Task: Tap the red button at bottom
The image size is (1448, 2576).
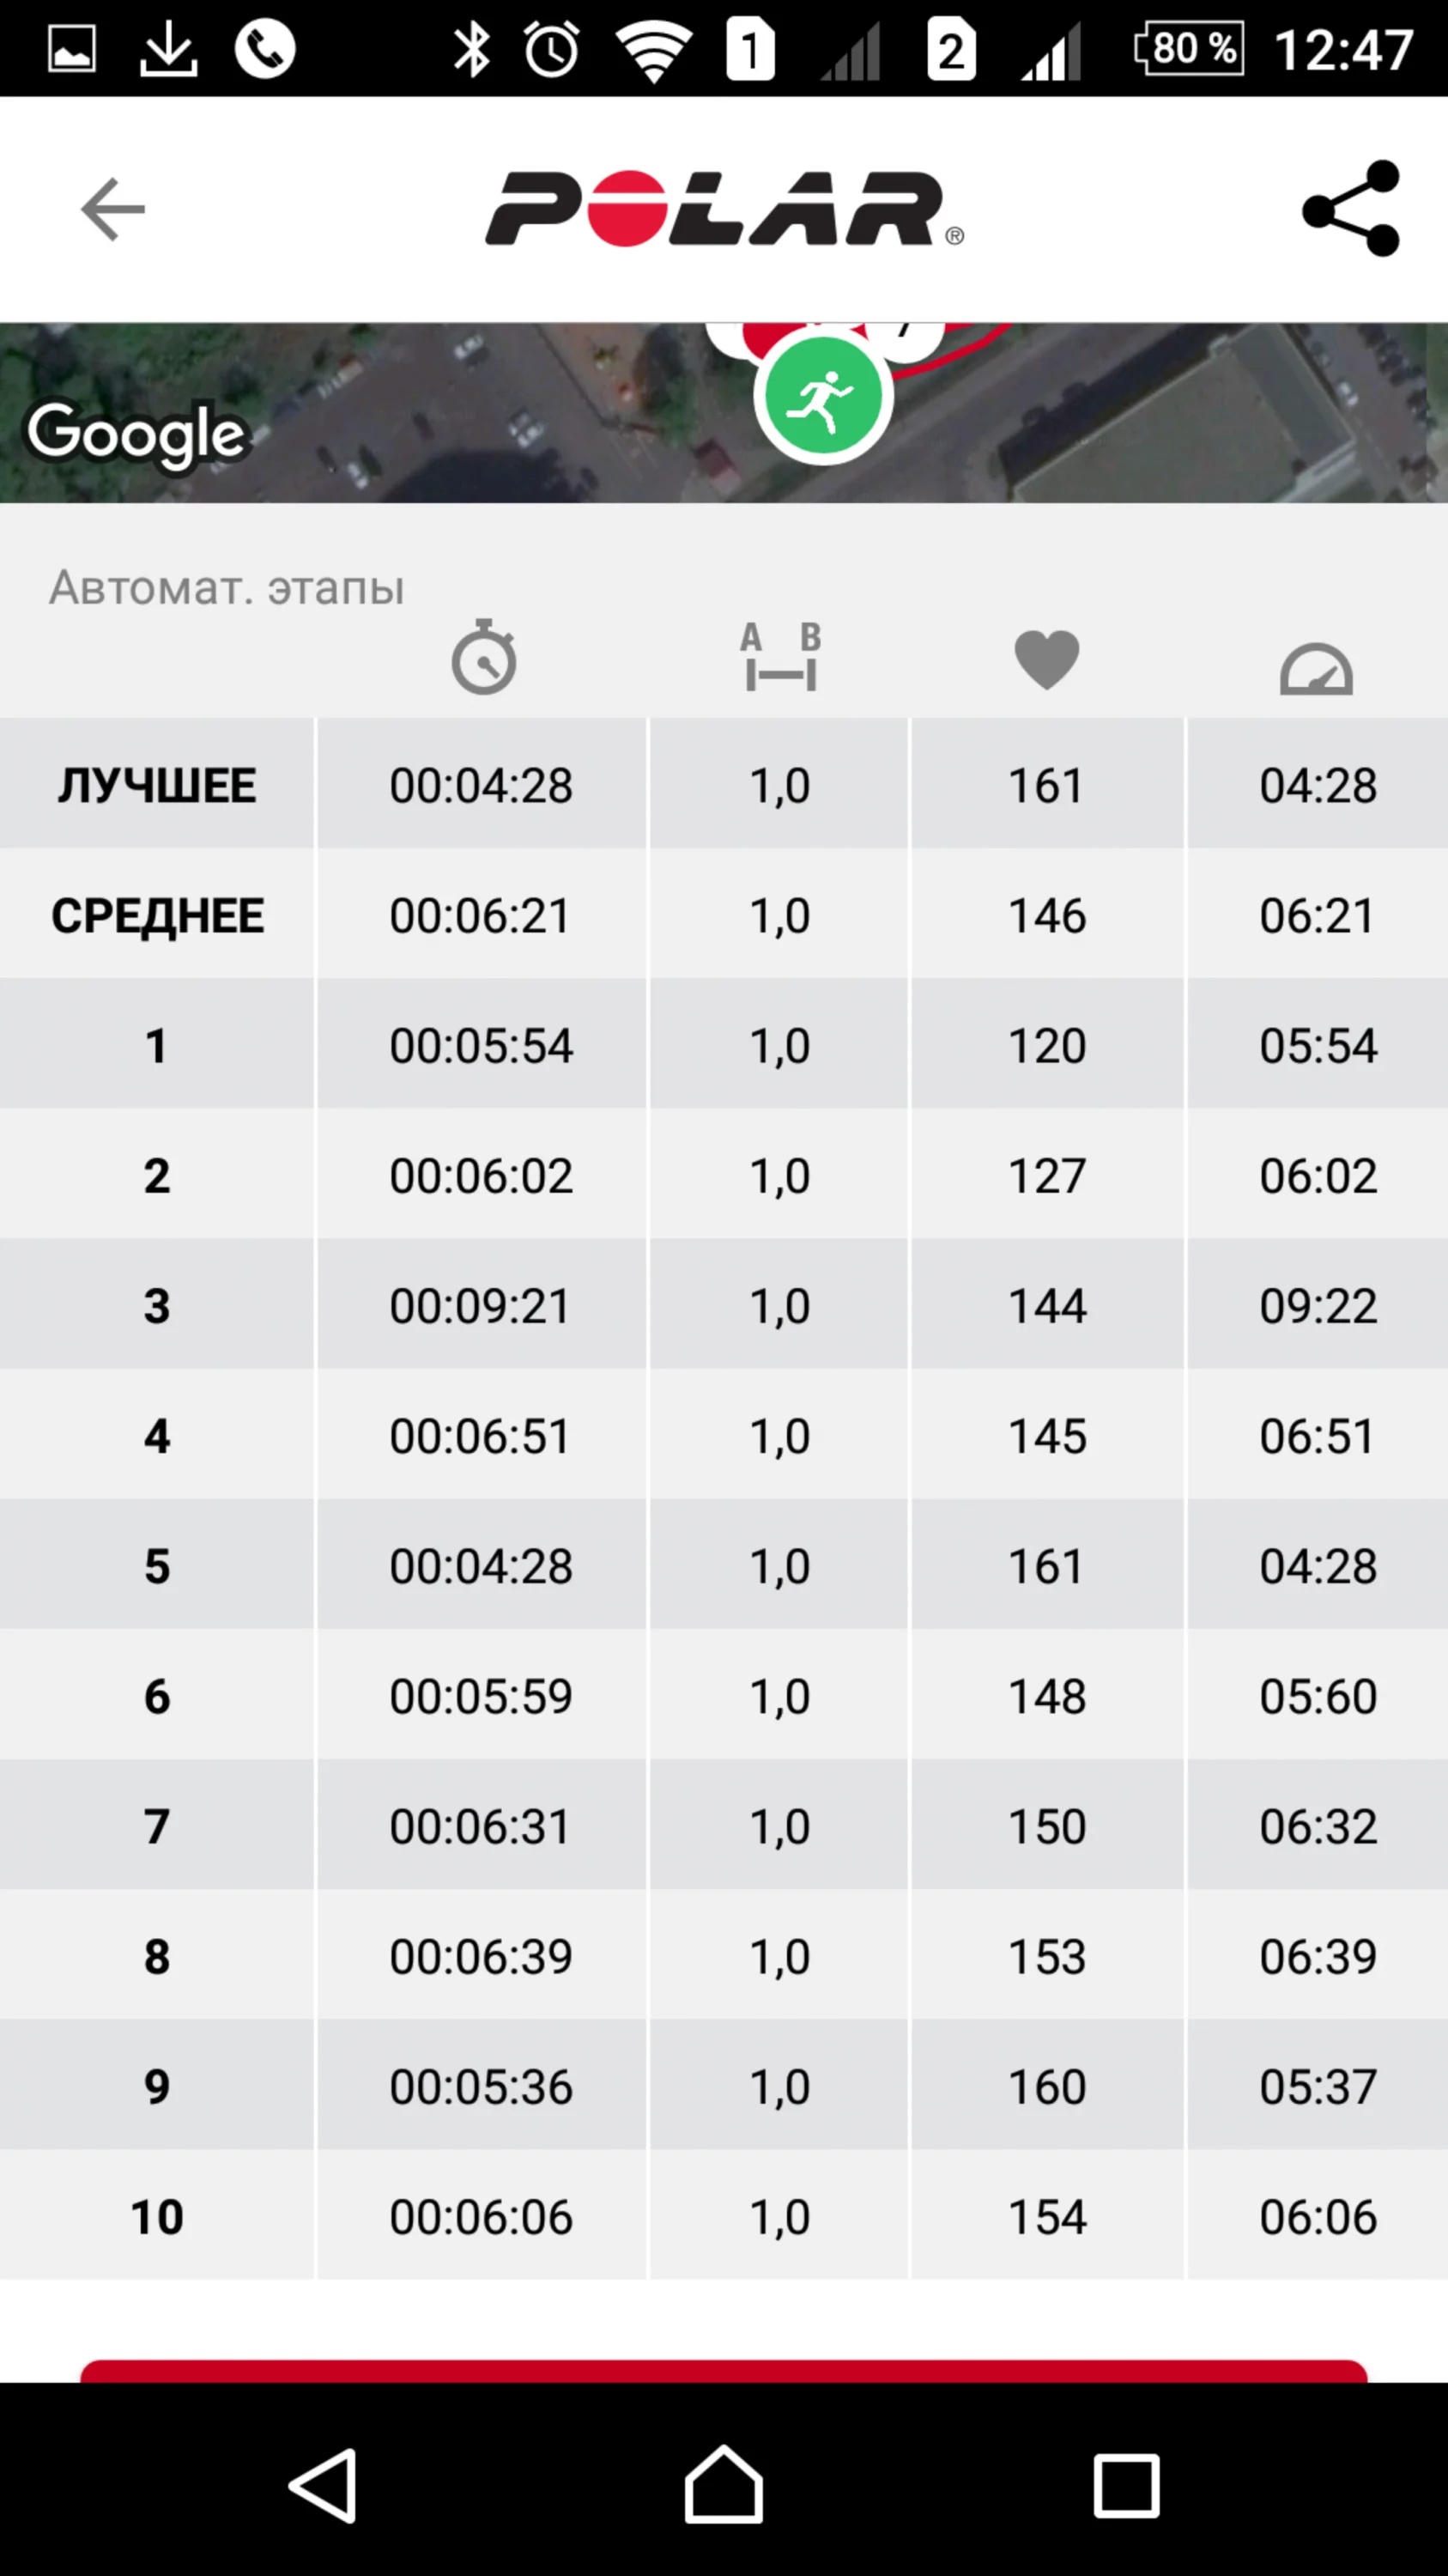Action: point(724,2370)
